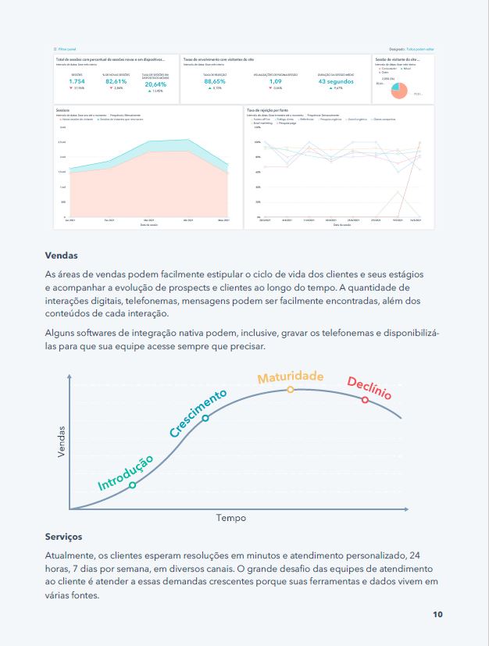Click the visitor sessions pie chart

[x=399, y=91]
